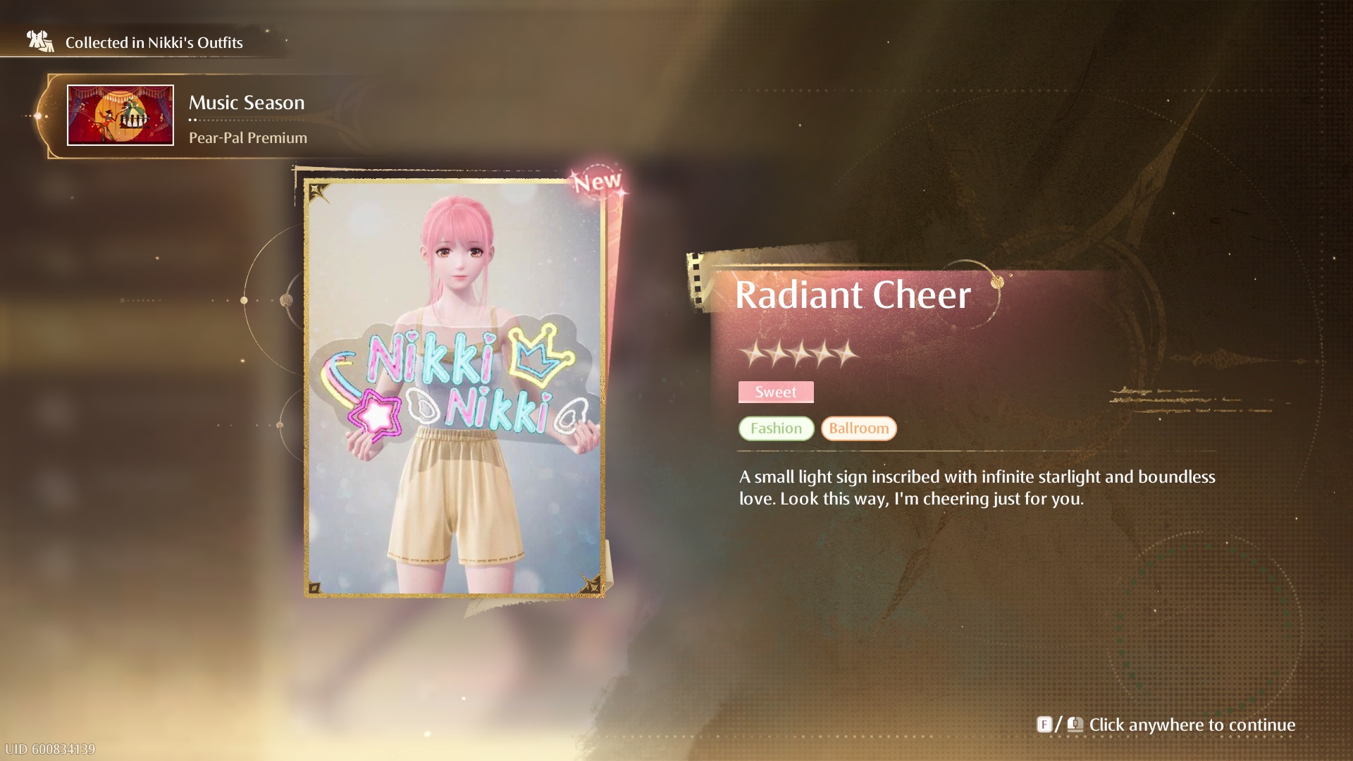Click the UID number at bottom left
The width and height of the screenshot is (1353, 761).
point(50,749)
